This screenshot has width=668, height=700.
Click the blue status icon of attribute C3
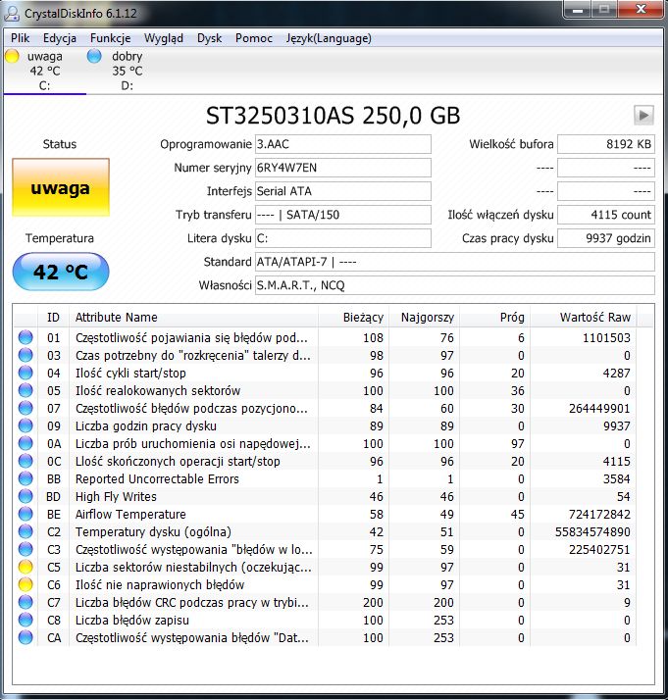click(26, 549)
